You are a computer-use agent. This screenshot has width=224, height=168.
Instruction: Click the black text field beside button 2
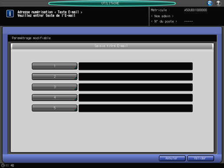136,77
